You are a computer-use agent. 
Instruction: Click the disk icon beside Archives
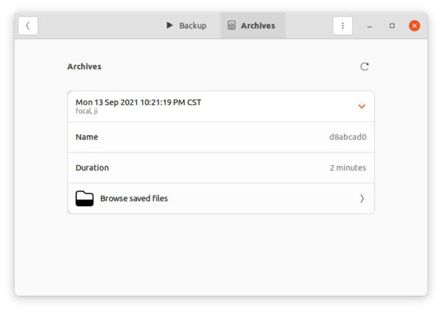[x=231, y=25]
